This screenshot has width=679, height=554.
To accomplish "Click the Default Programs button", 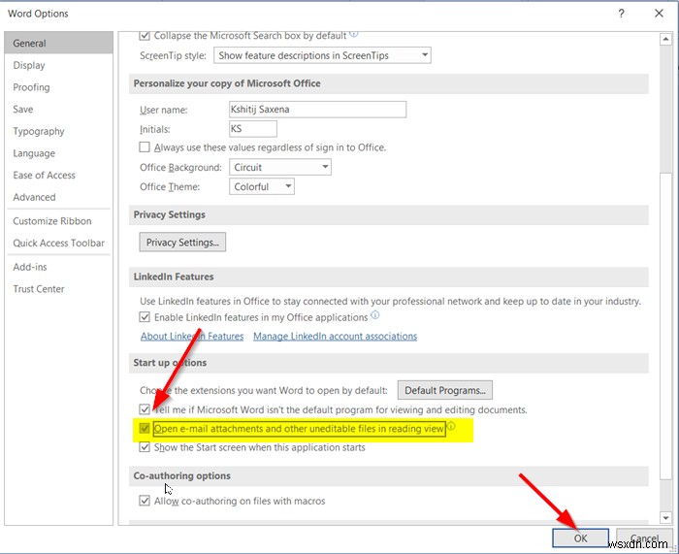I will coord(445,390).
